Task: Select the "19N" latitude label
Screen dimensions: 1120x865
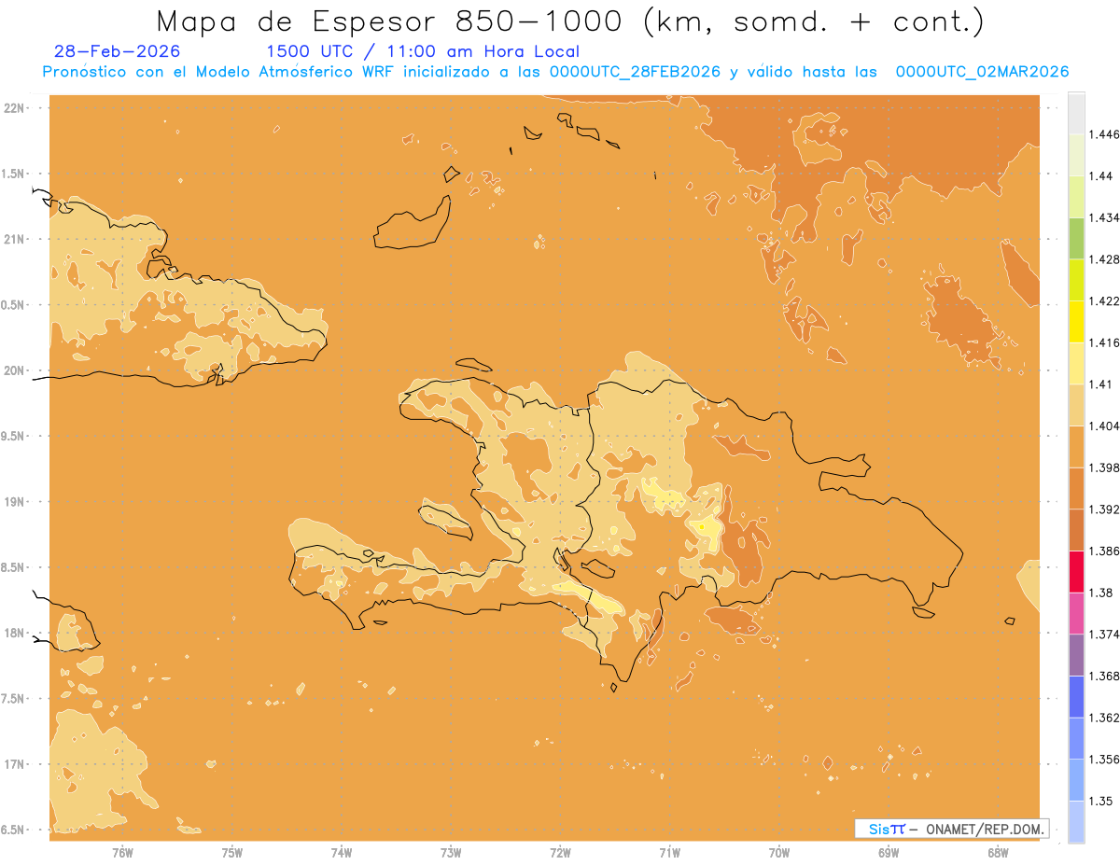Action: pos(16,502)
